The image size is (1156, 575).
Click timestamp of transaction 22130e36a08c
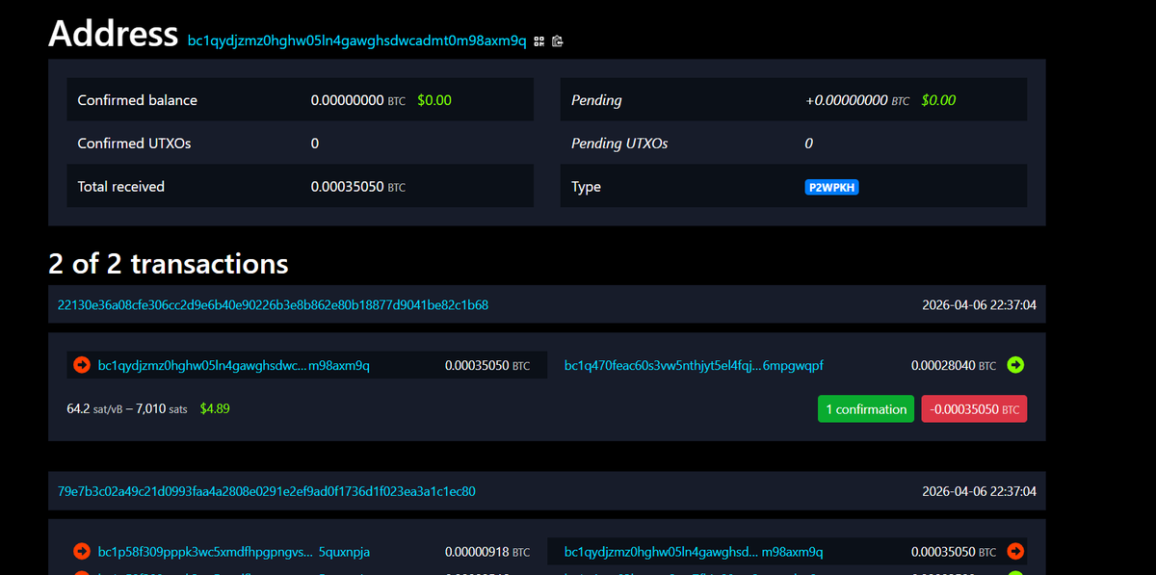(x=980, y=304)
